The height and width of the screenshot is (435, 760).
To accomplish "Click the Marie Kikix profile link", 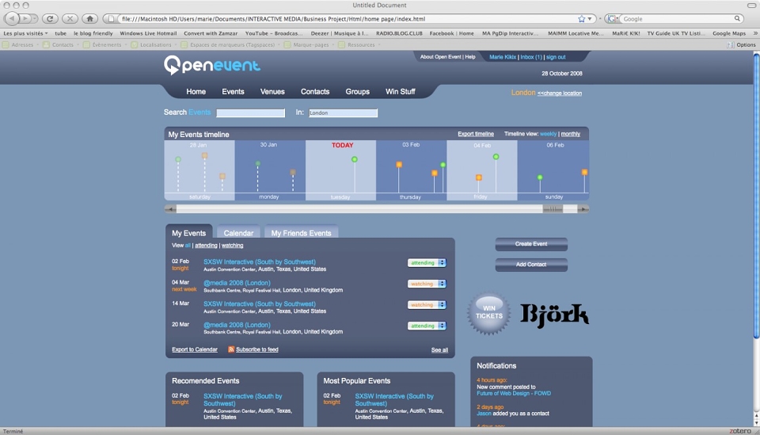I will point(503,57).
